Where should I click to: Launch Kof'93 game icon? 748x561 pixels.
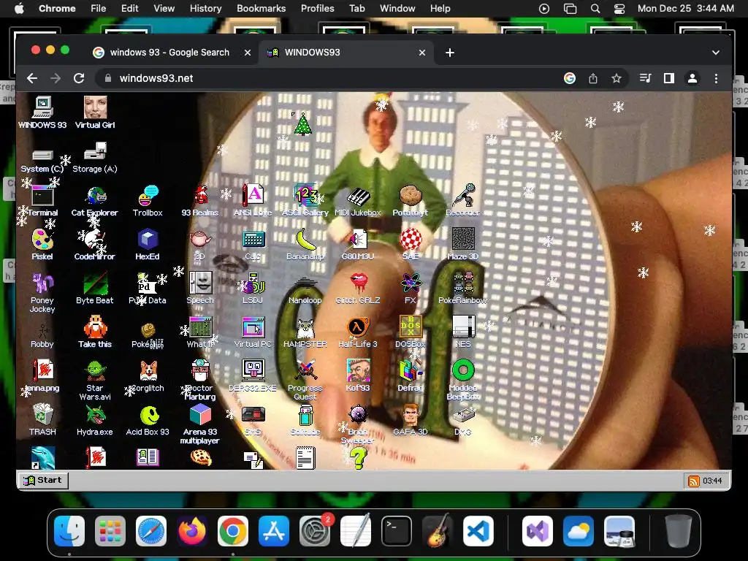point(357,375)
